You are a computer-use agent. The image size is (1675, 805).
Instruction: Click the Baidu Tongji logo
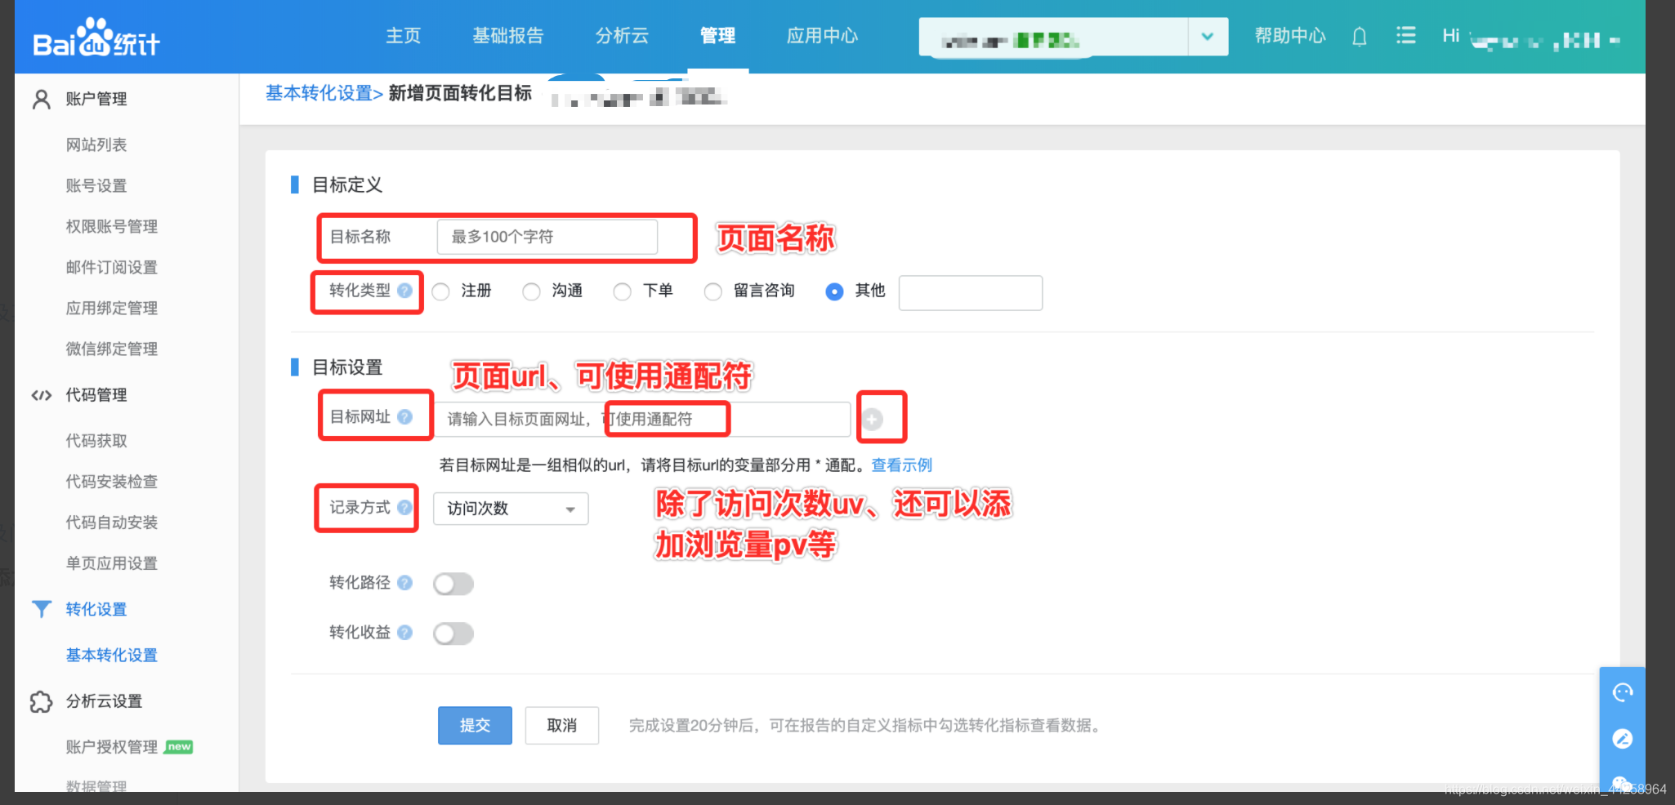96,38
